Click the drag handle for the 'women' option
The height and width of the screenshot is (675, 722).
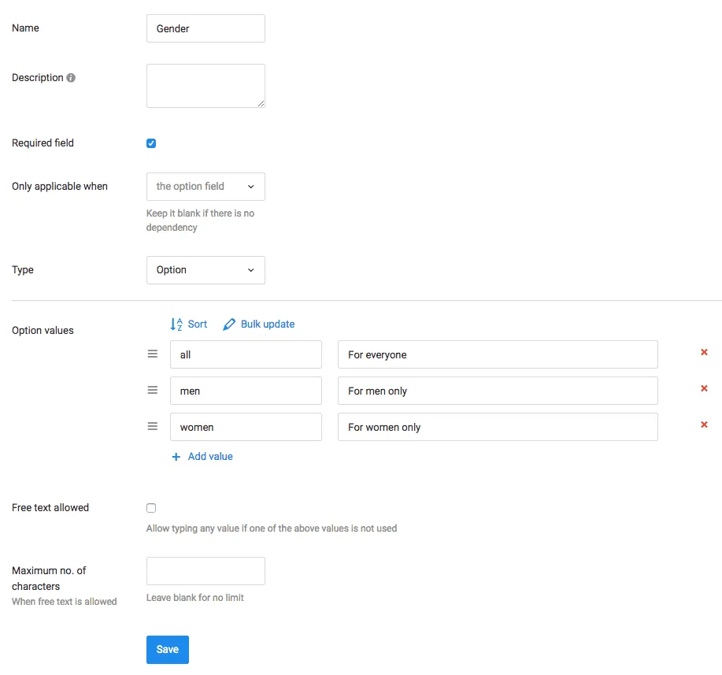153,427
